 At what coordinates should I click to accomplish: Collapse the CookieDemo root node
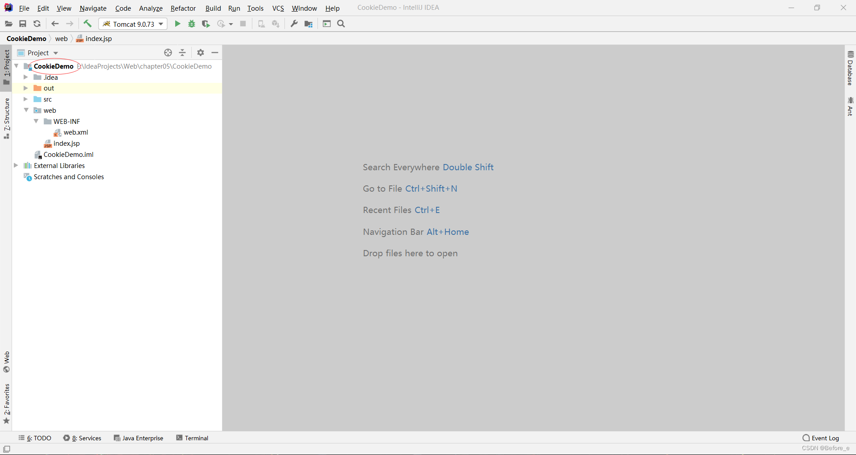coord(16,66)
